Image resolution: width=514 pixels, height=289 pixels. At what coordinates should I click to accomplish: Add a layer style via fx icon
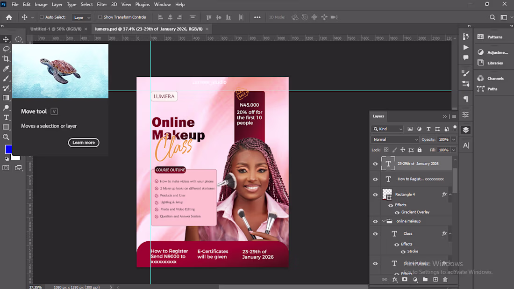point(395,280)
